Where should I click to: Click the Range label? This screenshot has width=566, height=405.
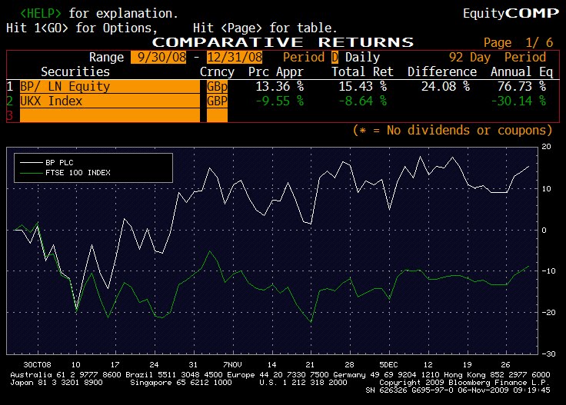[106, 58]
